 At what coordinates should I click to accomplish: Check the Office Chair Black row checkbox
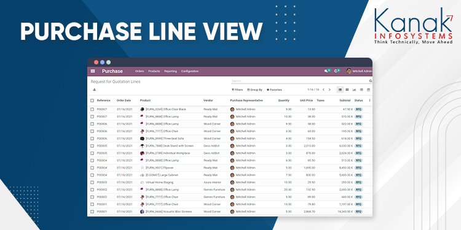92,109
